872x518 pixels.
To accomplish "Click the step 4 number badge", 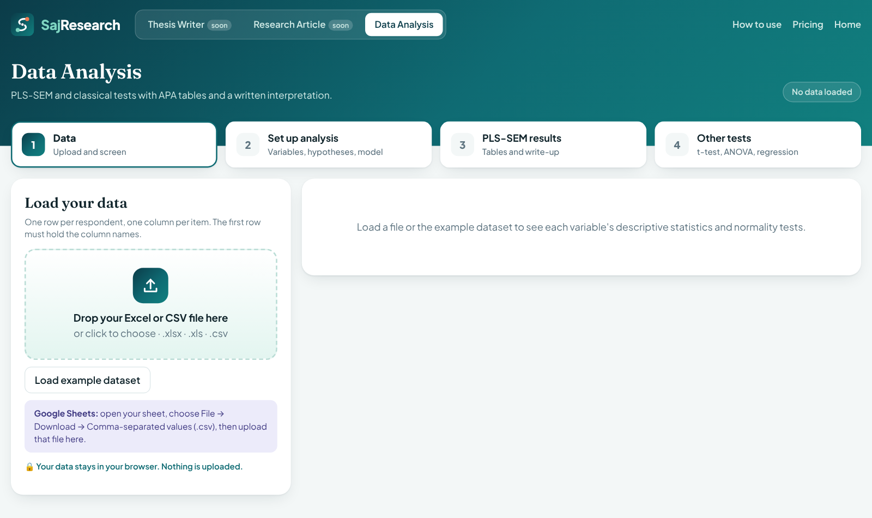I will 677,145.
